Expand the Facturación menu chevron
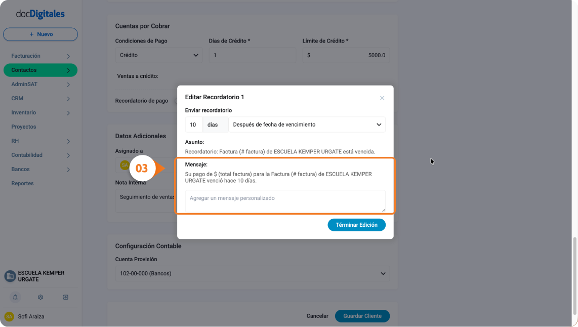 [x=68, y=56]
